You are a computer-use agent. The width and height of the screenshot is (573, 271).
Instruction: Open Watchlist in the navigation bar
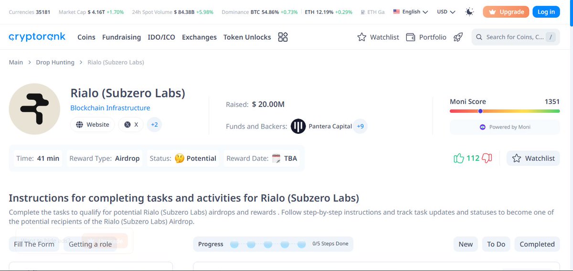point(378,37)
